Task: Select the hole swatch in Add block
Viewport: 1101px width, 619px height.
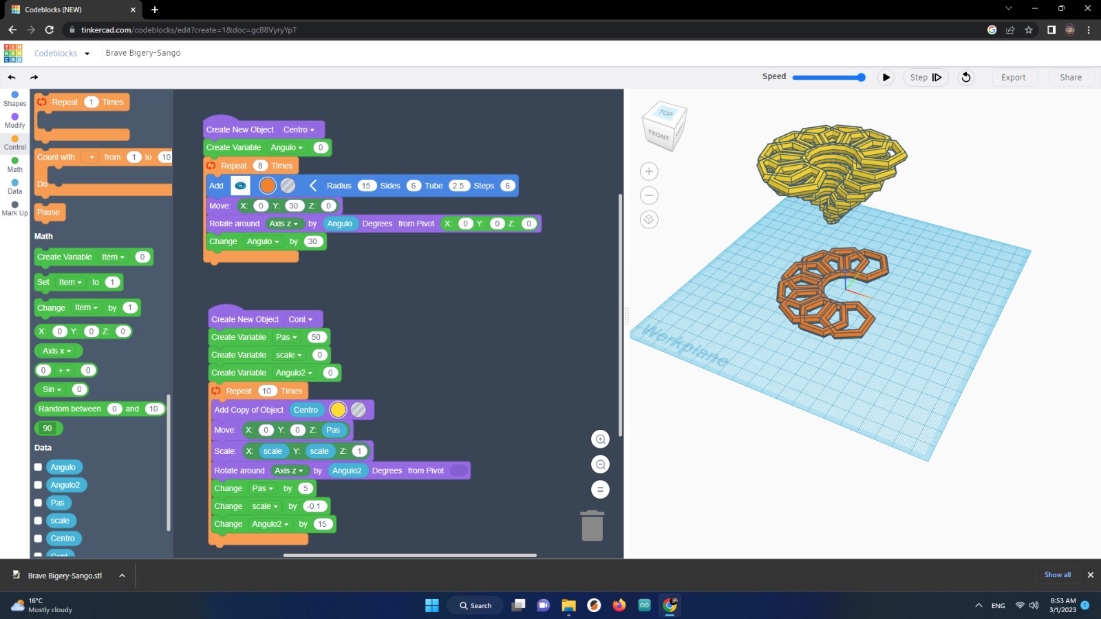Action: [288, 186]
